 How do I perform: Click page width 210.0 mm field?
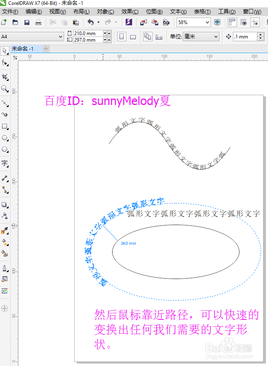(88, 33)
